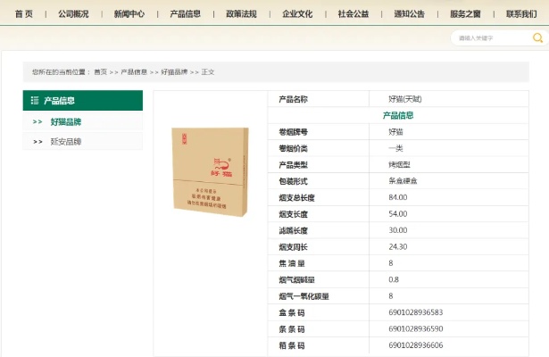Open the 首页 navigation menu item
Viewport: 549px width, 357px height.
click(x=24, y=14)
